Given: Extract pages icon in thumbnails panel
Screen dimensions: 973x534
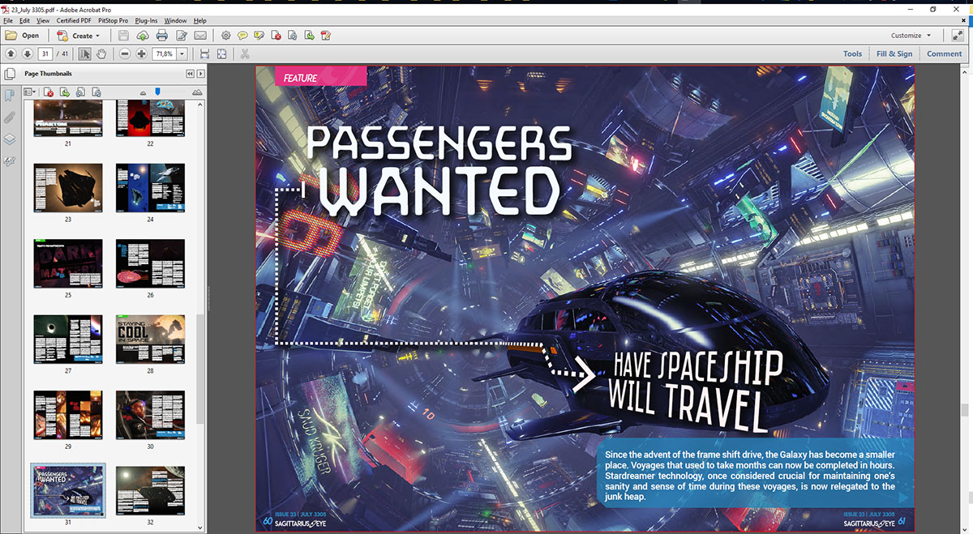Looking at the screenshot, I should (x=65, y=92).
